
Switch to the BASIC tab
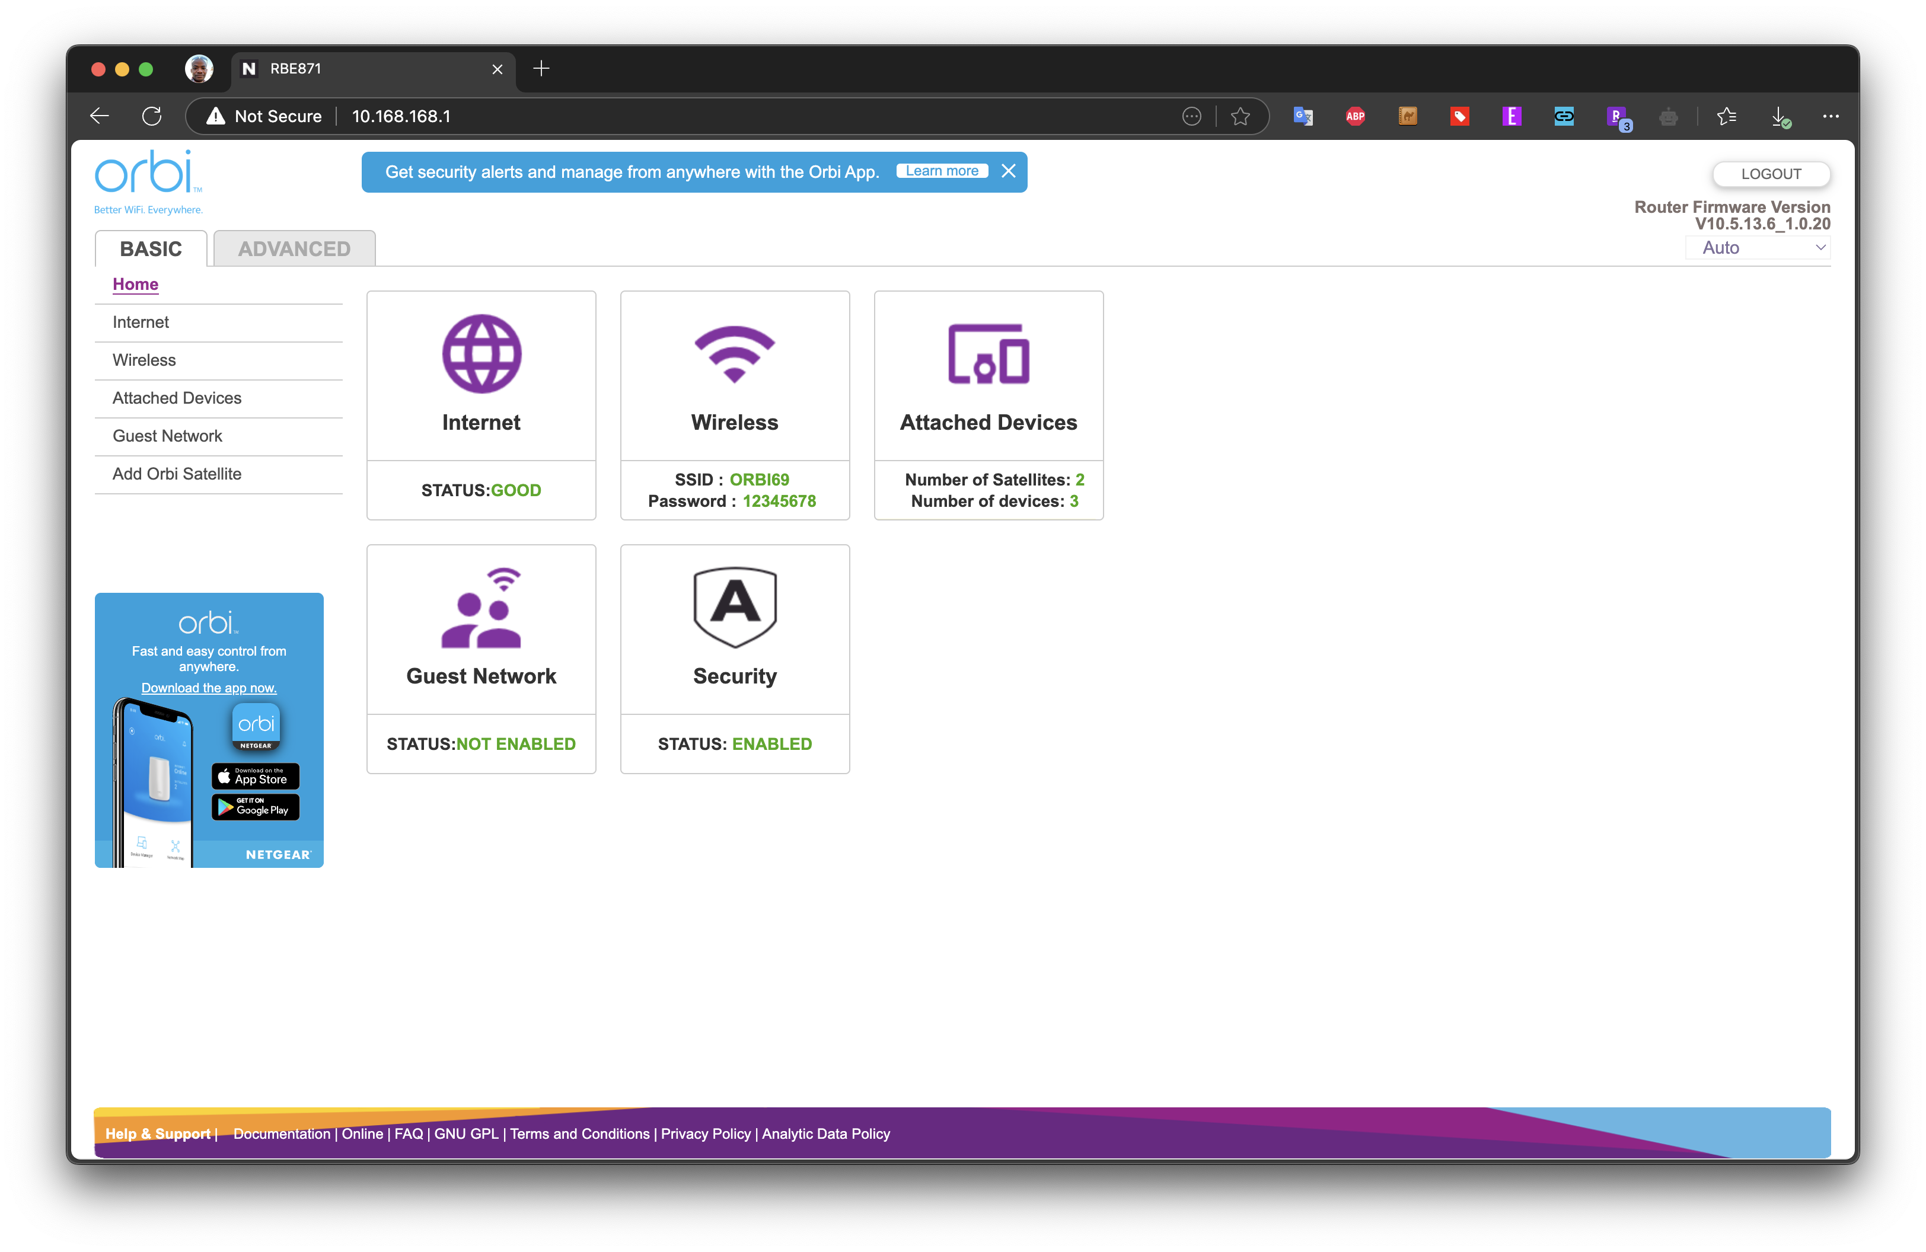pos(151,248)
